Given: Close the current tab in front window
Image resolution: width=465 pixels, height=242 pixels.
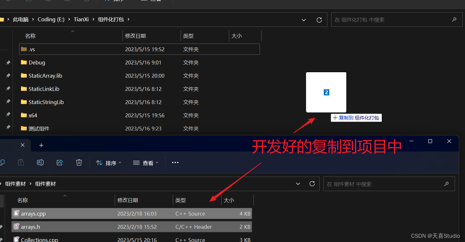Looking at the screenshot, I should pyautogui.click(x=23, y=145).
